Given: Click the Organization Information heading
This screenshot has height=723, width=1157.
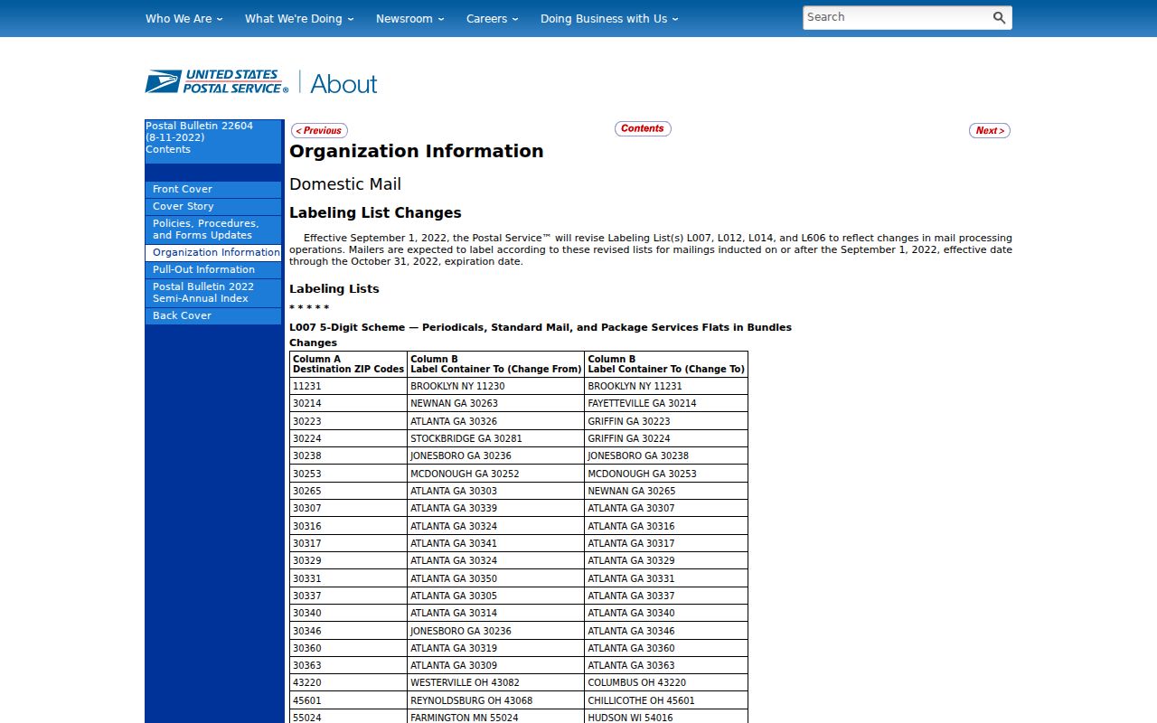Looking at the screenshot, I should coord(416,151).
